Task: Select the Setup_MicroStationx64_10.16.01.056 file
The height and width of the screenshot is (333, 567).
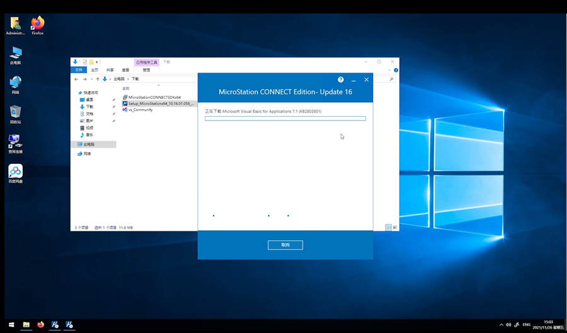Action: (x=158, y=103)
